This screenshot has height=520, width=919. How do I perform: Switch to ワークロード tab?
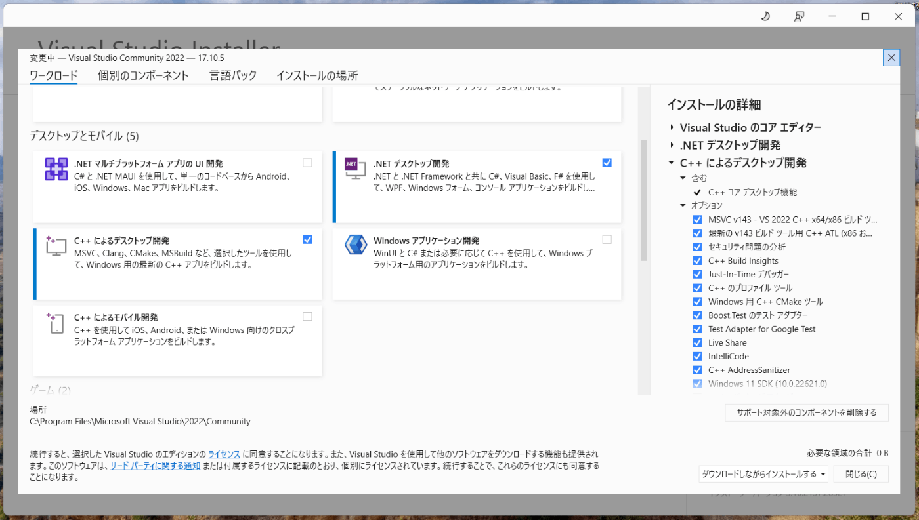tap(54, 75)
